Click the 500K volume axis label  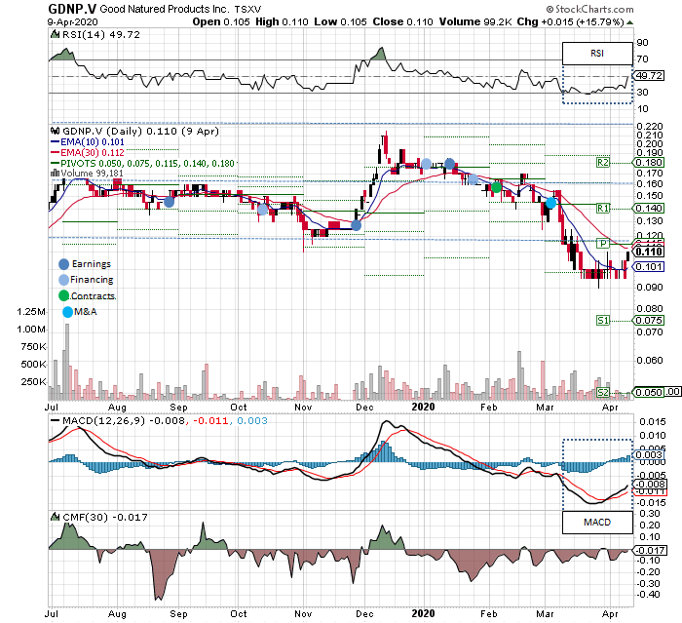pyautogui.click(x=33, y=364)
